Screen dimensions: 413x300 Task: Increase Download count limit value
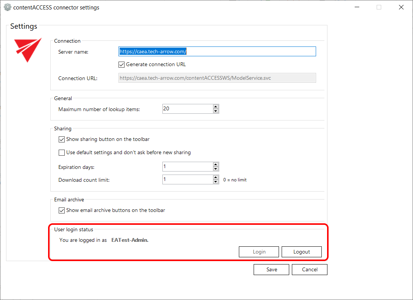click(x=216, y=177)
